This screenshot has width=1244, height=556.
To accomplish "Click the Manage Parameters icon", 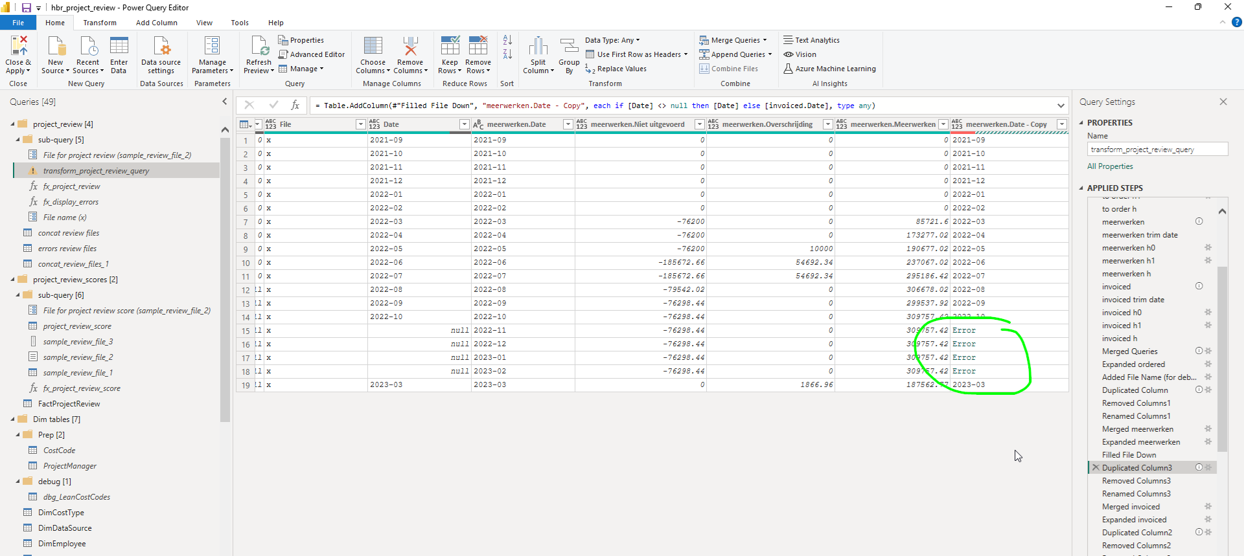I will tap(212, 46).
